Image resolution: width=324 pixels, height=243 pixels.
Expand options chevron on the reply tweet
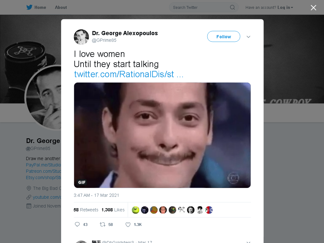point(248,242)
